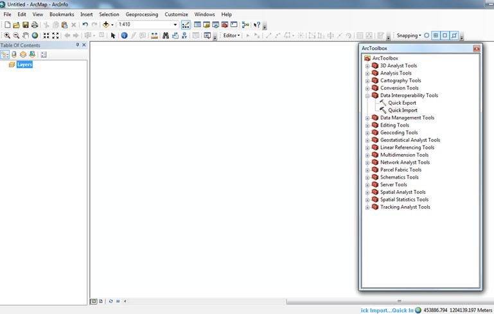Click the Add Data plus icon

pyautogui.click(x=106, y=24)
